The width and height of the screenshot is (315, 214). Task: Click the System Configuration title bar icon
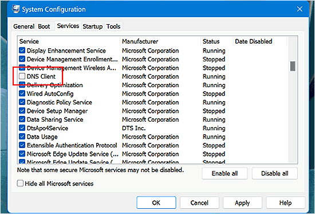tap(15, 9)
